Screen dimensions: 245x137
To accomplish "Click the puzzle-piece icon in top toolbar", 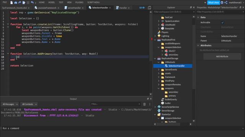I will coord(24,3).
